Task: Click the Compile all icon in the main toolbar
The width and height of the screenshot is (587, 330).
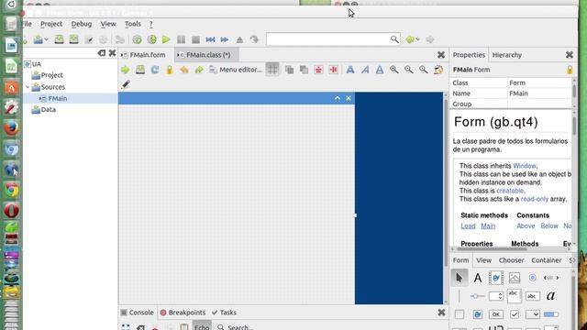Action: pos(151,39)
